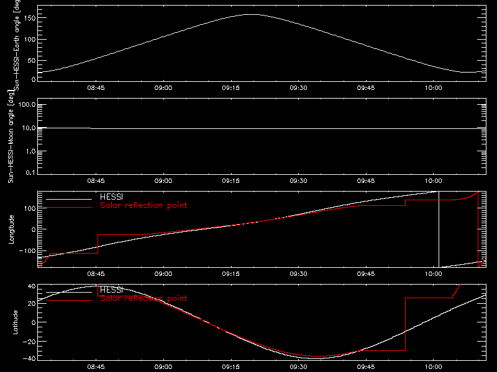Click the 1.0 tick on Moon angle axis
Screen dimensions: 497x372
pos(30,151)
